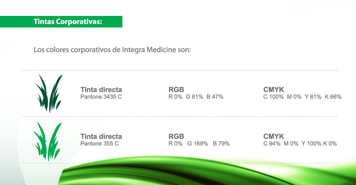
Task: Select the Tintas Corporativas green header banner
Action: pos(61,22)
